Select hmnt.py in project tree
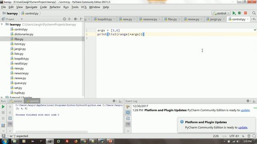The height and width of the screenshot is (144, 257). 20,44
